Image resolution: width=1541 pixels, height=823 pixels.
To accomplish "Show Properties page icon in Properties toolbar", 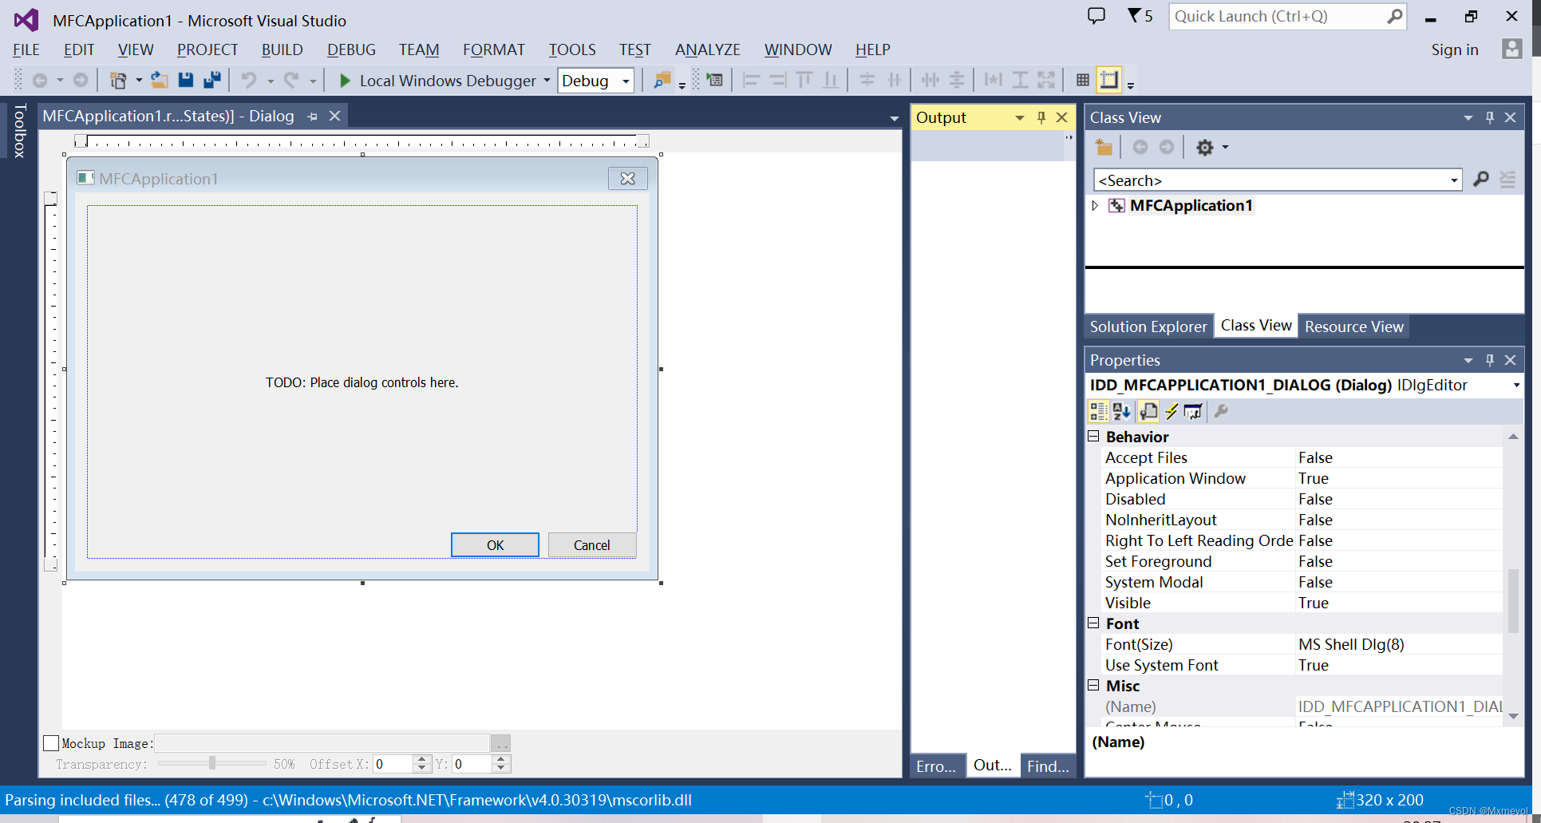I will (1148, 411).
